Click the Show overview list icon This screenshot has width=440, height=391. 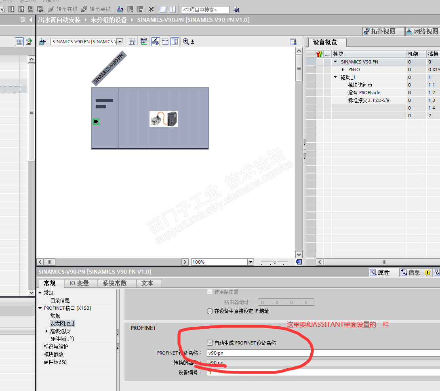(x=19, y=42)
